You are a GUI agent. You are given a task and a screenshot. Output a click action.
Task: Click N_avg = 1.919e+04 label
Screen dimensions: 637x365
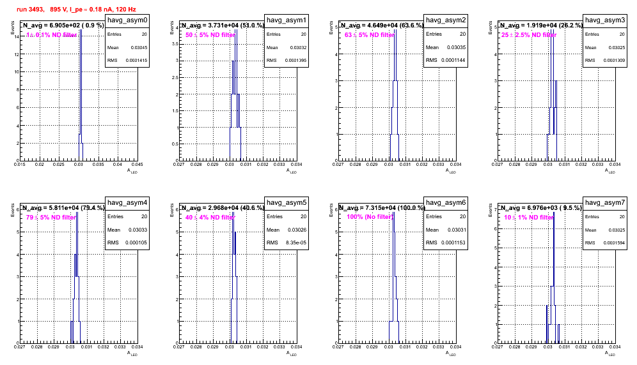pos(540,26)
